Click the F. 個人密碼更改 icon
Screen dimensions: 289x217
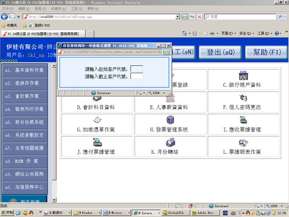[x=243, y=98]
